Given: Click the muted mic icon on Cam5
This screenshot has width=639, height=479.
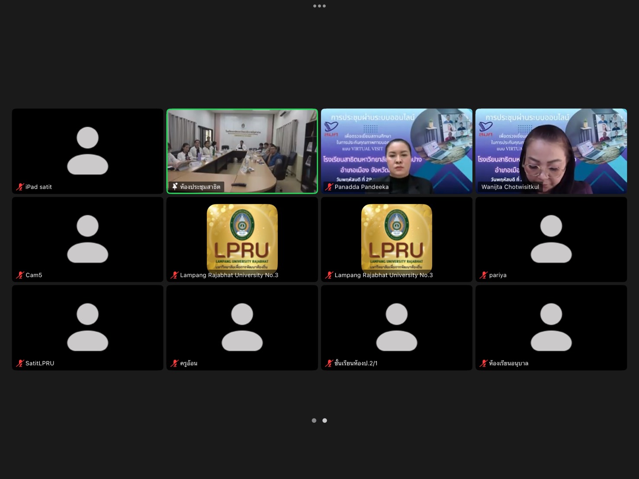Looking at the screenshot, I should [20, 275].
